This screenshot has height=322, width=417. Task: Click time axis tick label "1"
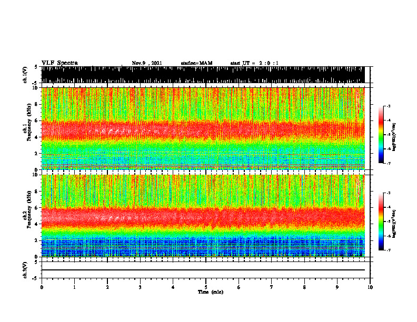tap(74, 287)
